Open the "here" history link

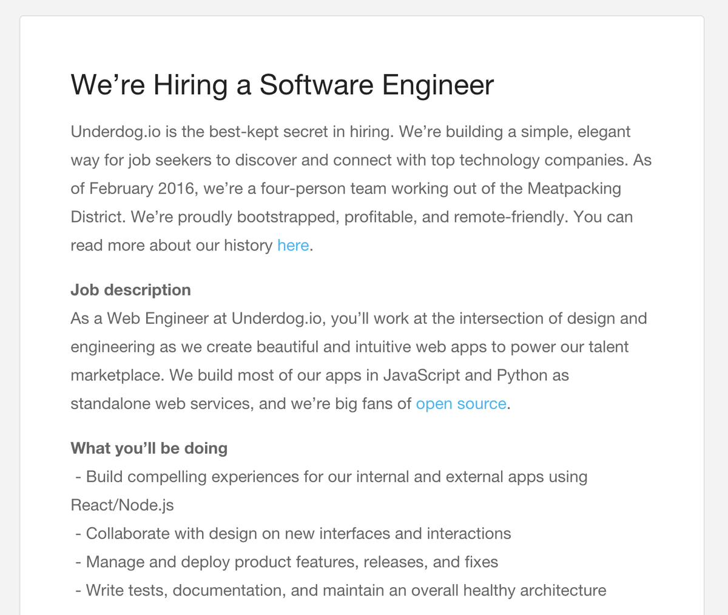pyautogui.click(x=293, y=246)
